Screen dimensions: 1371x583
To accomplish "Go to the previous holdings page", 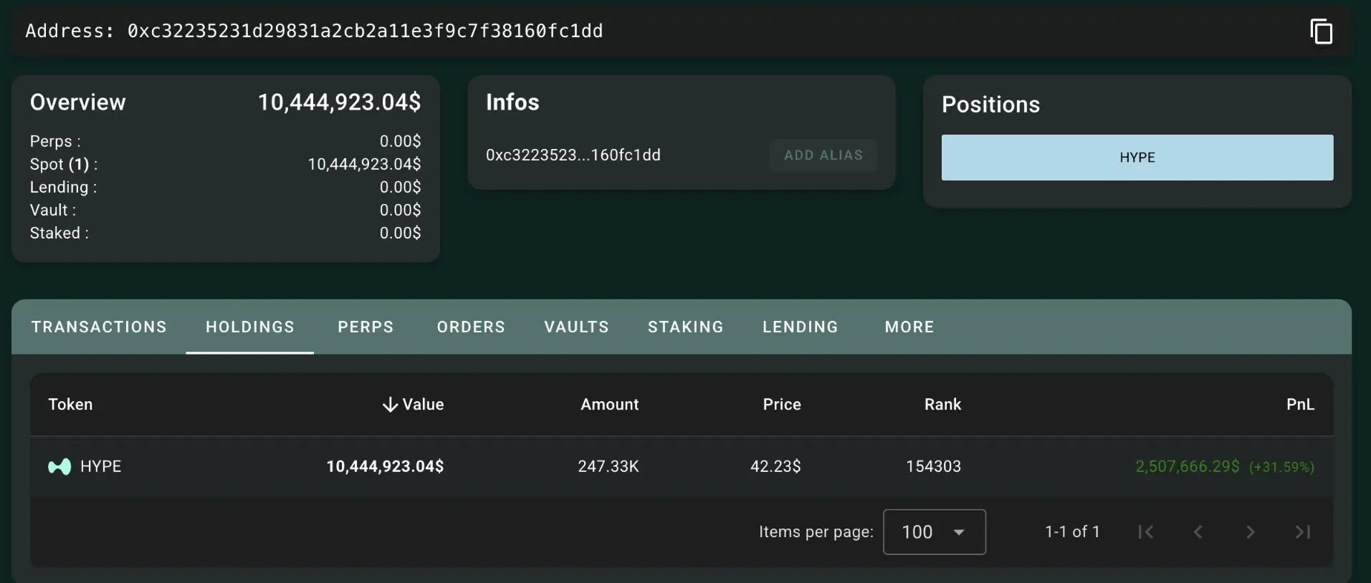I will coord(1198,532).
